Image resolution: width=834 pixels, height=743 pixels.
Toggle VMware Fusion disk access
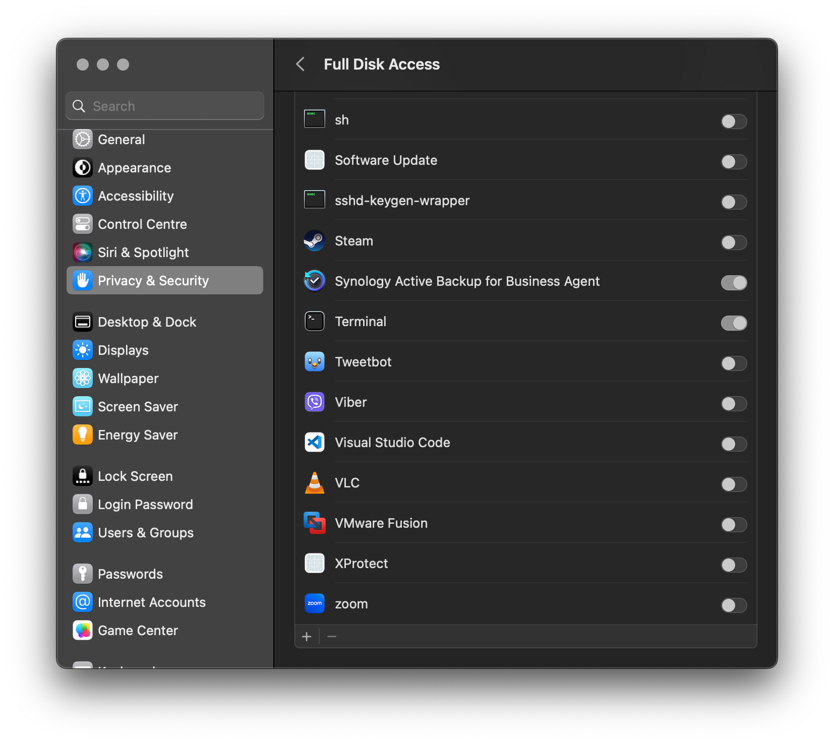tap(734, 525)
